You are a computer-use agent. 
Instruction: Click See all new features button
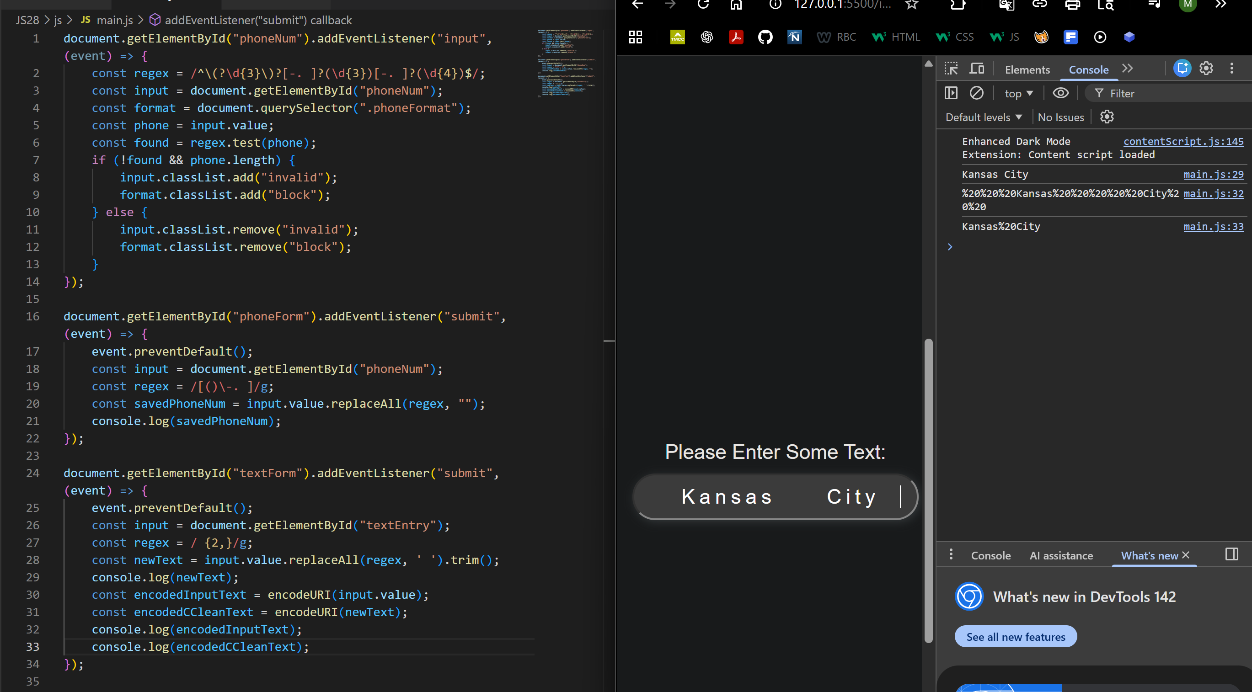1015,637
